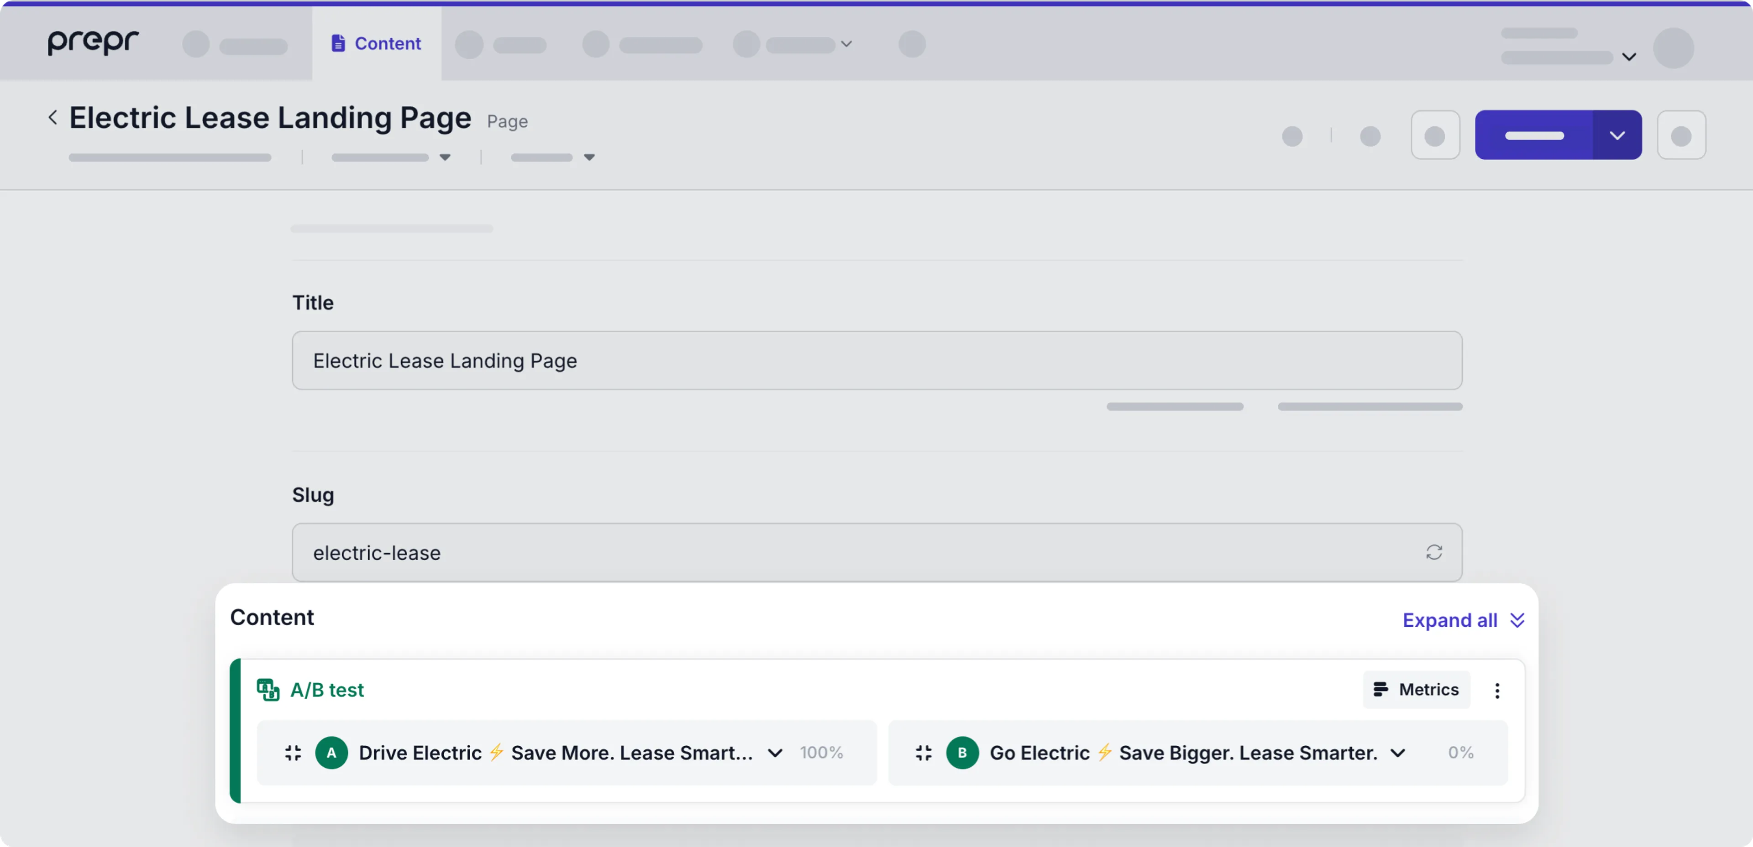Open the A/B test three-dot menu
This screenshot has width=1753, height=847.
point(1496,690)
